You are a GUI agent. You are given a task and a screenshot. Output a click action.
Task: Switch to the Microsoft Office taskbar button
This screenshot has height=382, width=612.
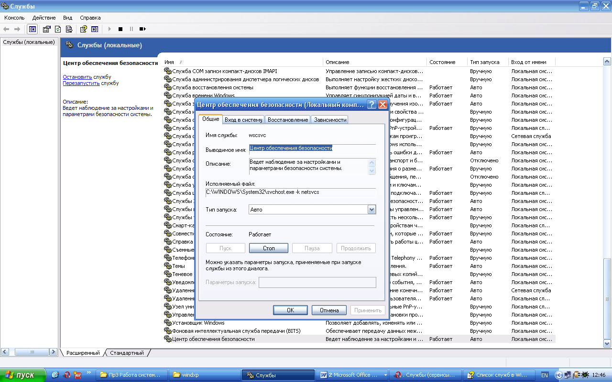(x=352, y=375)
